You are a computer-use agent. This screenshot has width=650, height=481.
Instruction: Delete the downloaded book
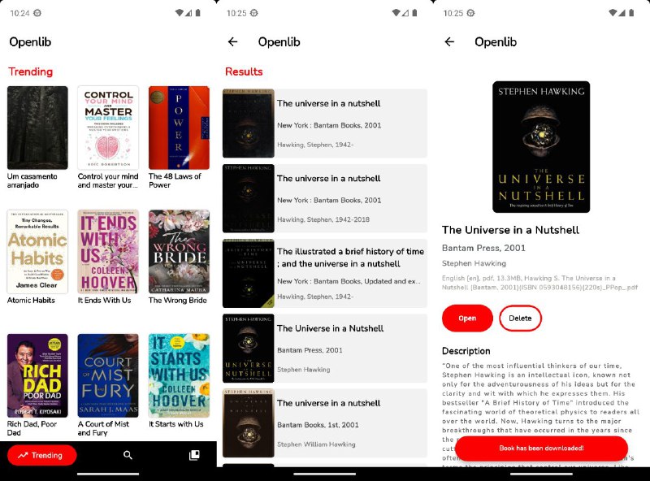click(520, 318)
